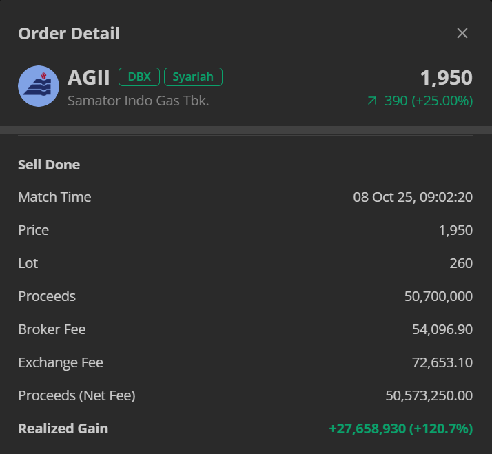
Task: Click the last price 1,950 in header
Action: click(446, 78)
